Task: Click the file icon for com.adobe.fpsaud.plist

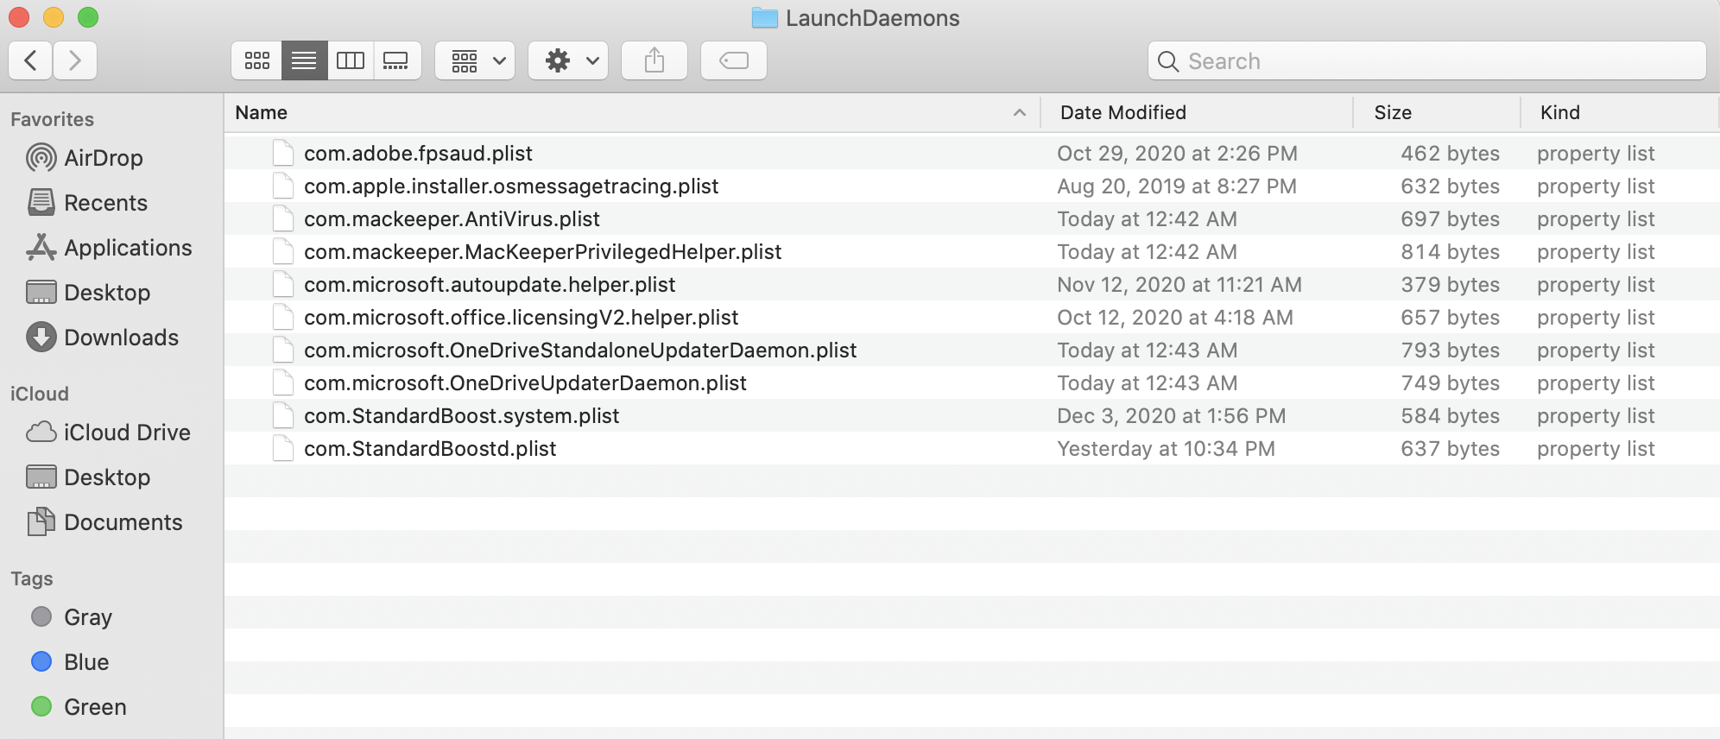Action: point(283,153)
